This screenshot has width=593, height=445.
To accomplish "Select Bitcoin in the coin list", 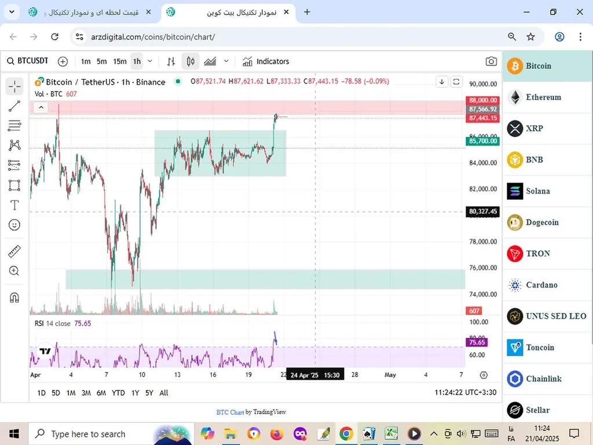I will (547, 66).
